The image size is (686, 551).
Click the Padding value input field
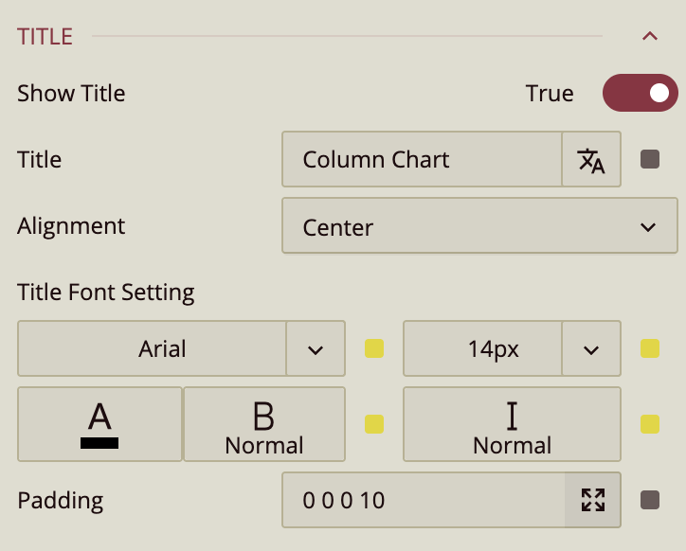pos(424,500)
